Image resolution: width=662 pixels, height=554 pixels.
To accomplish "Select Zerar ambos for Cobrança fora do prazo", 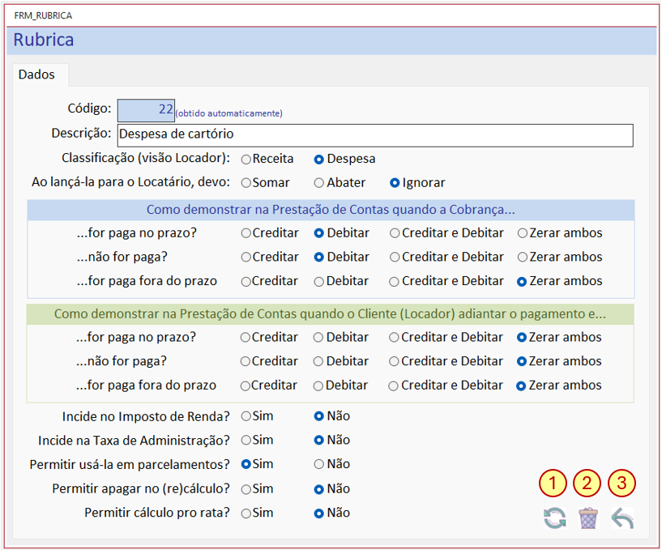I will click(x=522, y=282).
